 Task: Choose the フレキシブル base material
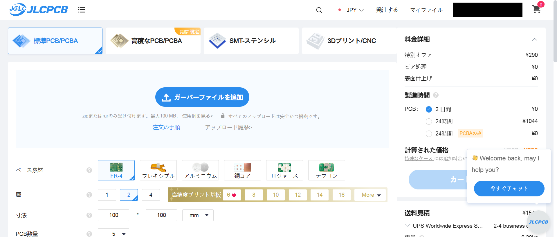tap(158, 170)
